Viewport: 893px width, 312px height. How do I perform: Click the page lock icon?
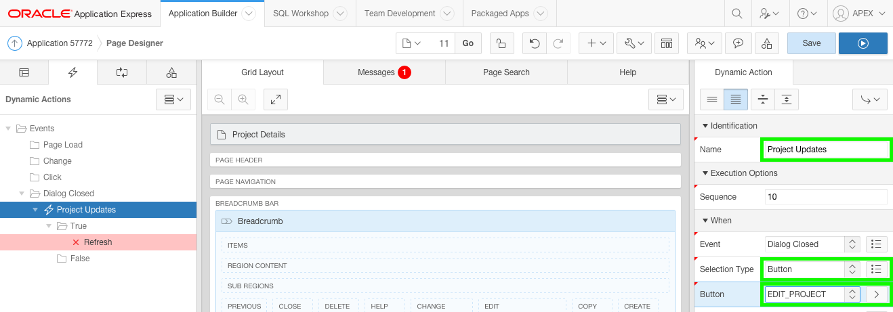click(501, 43)
